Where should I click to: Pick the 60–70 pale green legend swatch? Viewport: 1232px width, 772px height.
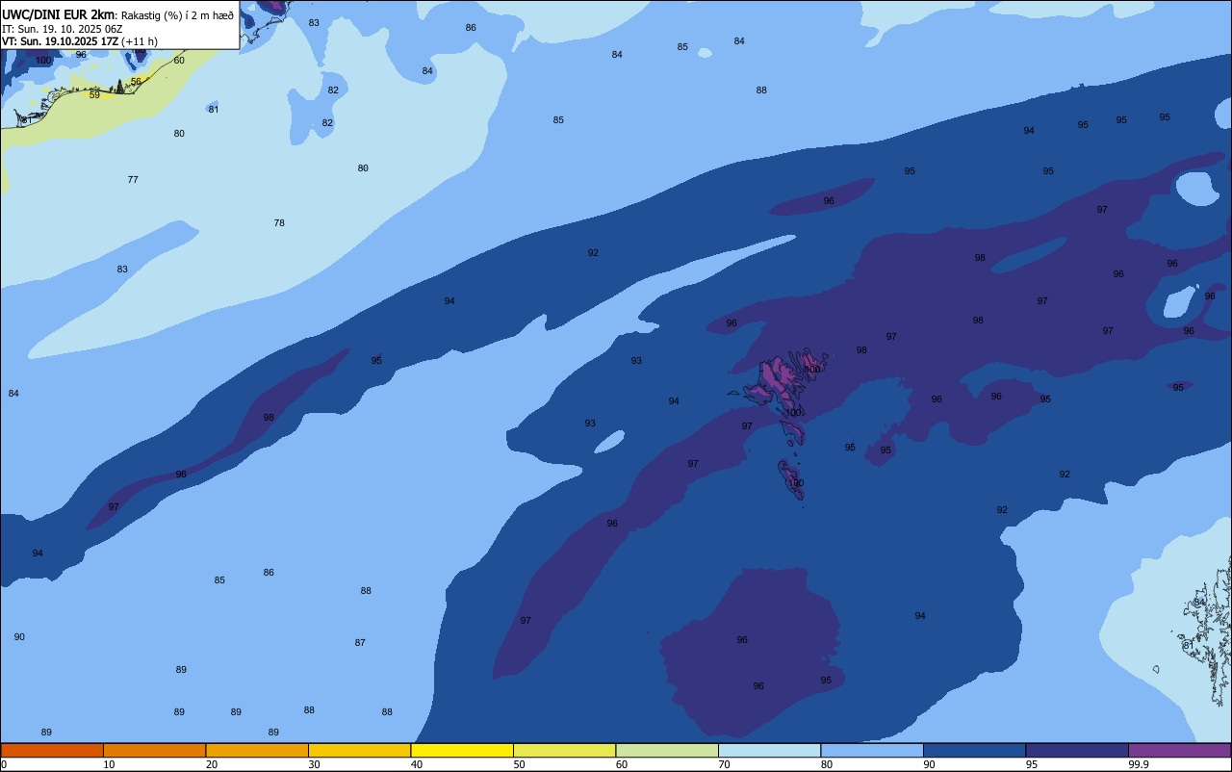click(x=667, y=750)
